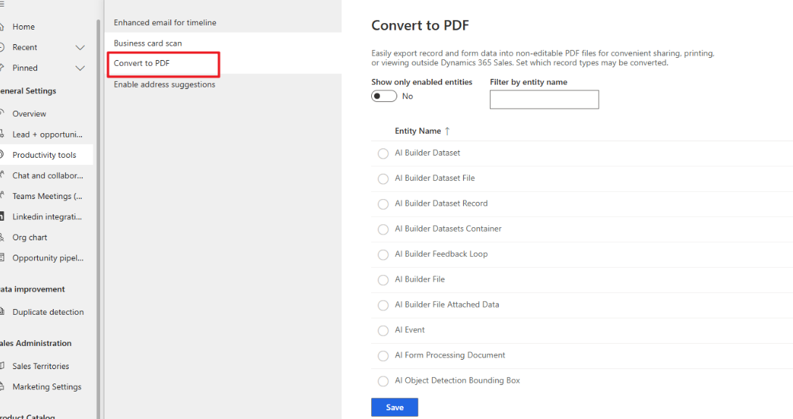This screenshot has height=419, width=793.
Task: Open Teams Meetings settings
Action: tap(47, 196)
